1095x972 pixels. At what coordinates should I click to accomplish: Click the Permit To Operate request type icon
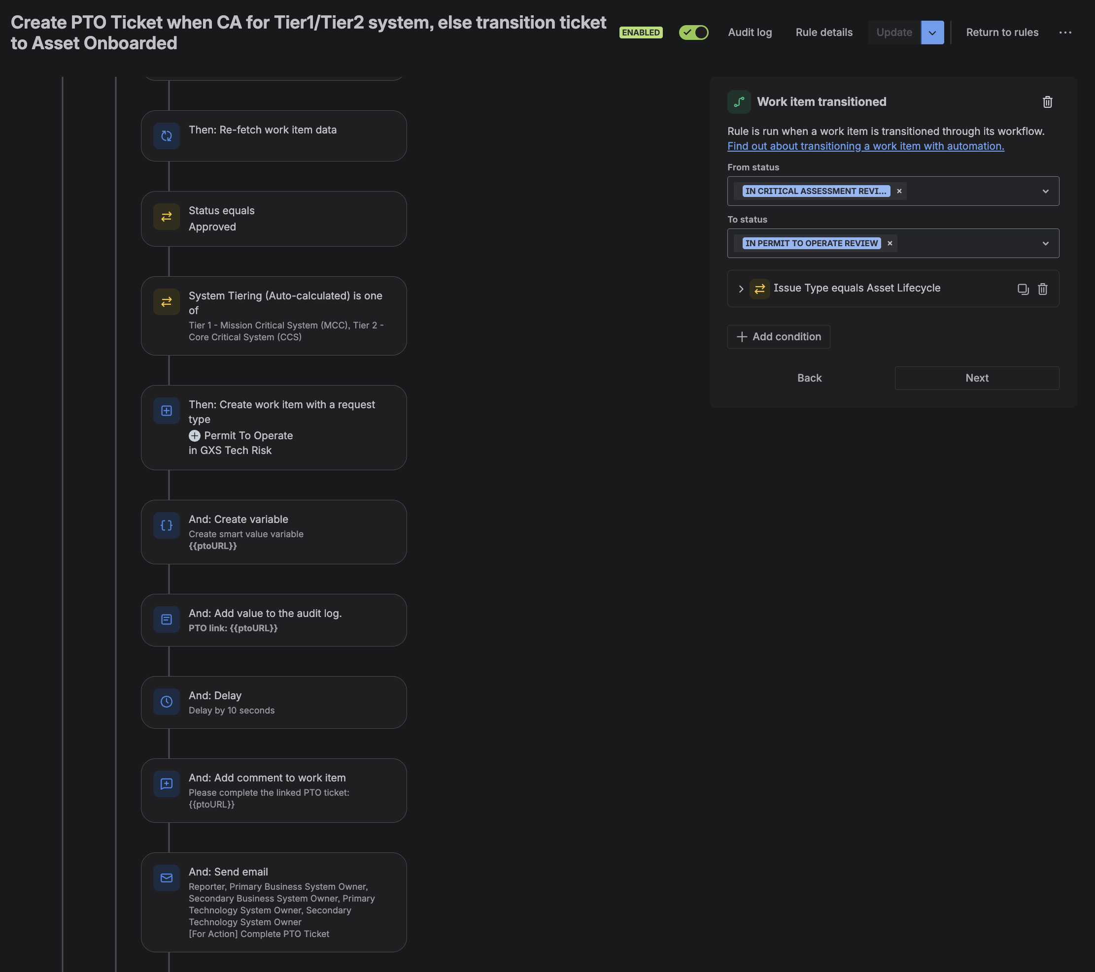point(195,436)
